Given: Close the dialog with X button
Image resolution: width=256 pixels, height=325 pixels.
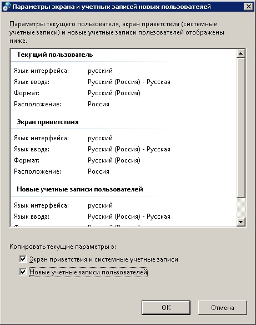Looking at the screenshot, I should pyautogui.click(x=248, y=7).
